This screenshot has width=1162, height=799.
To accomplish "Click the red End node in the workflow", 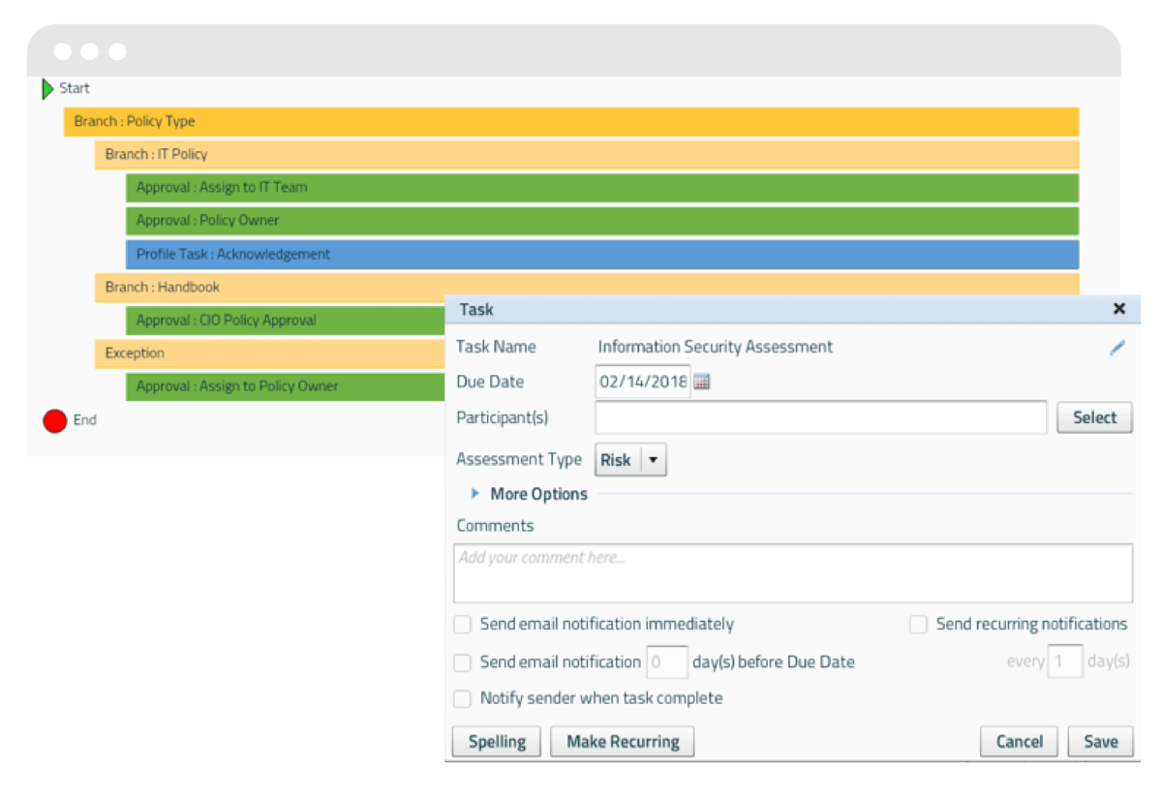I will point(55,420).
